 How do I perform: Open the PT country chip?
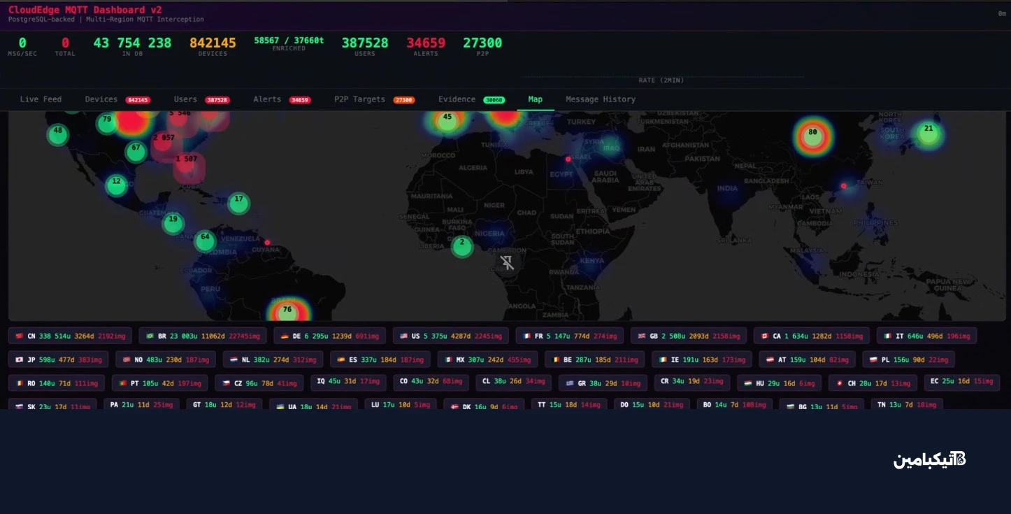(160, 383)
